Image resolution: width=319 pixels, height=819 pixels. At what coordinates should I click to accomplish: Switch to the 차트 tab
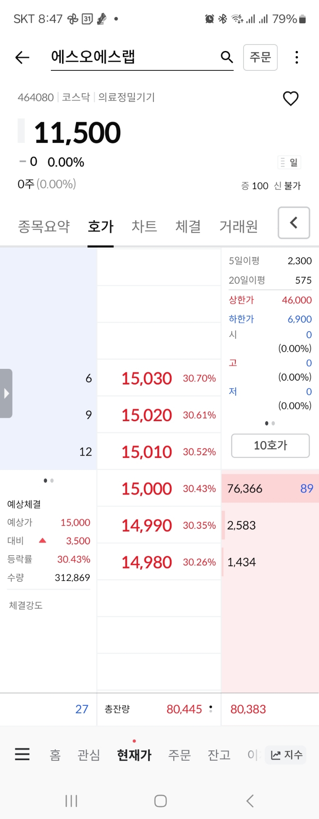click(144, 226)
